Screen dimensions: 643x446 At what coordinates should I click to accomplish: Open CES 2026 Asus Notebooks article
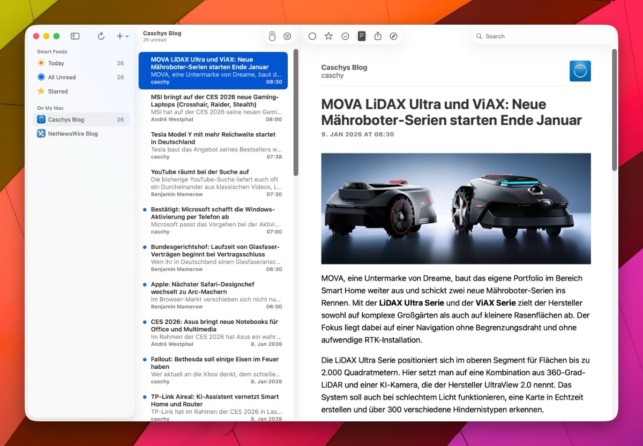tap(213, 332)
